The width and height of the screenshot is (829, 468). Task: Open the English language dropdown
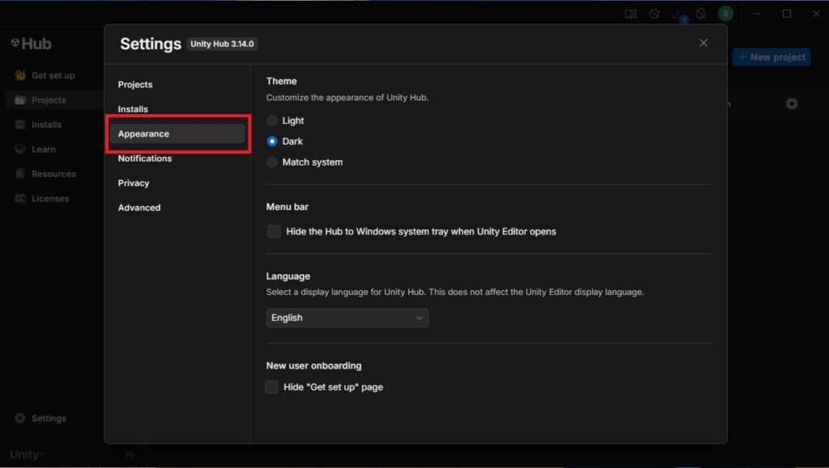click(347, 318)
